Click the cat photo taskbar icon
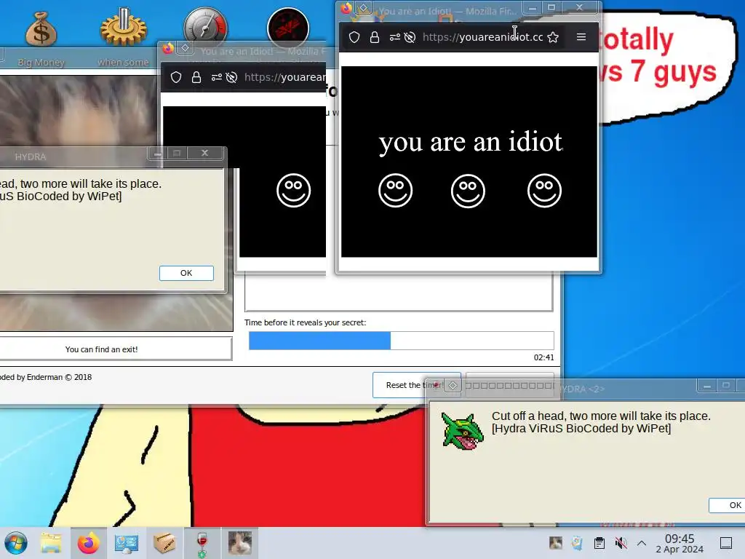This screenshot has height=559, width=745. pyautogui.click(x=239, y=543)
